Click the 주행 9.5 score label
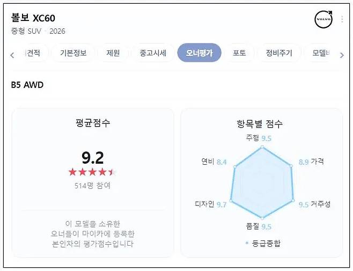This screenshot has height=271, width=353. (x=259, y=138)
